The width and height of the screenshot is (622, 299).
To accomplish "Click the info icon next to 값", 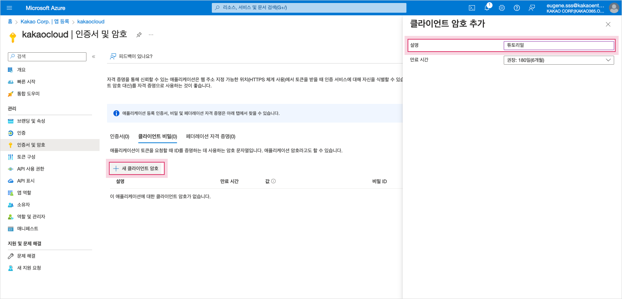I will pos(274,181).
